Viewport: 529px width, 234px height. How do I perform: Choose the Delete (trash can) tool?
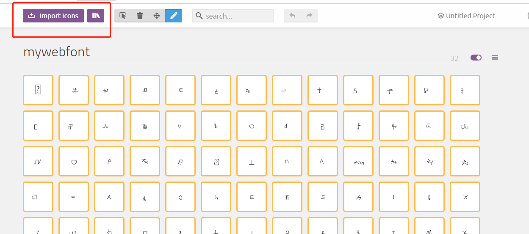point(140,16)
